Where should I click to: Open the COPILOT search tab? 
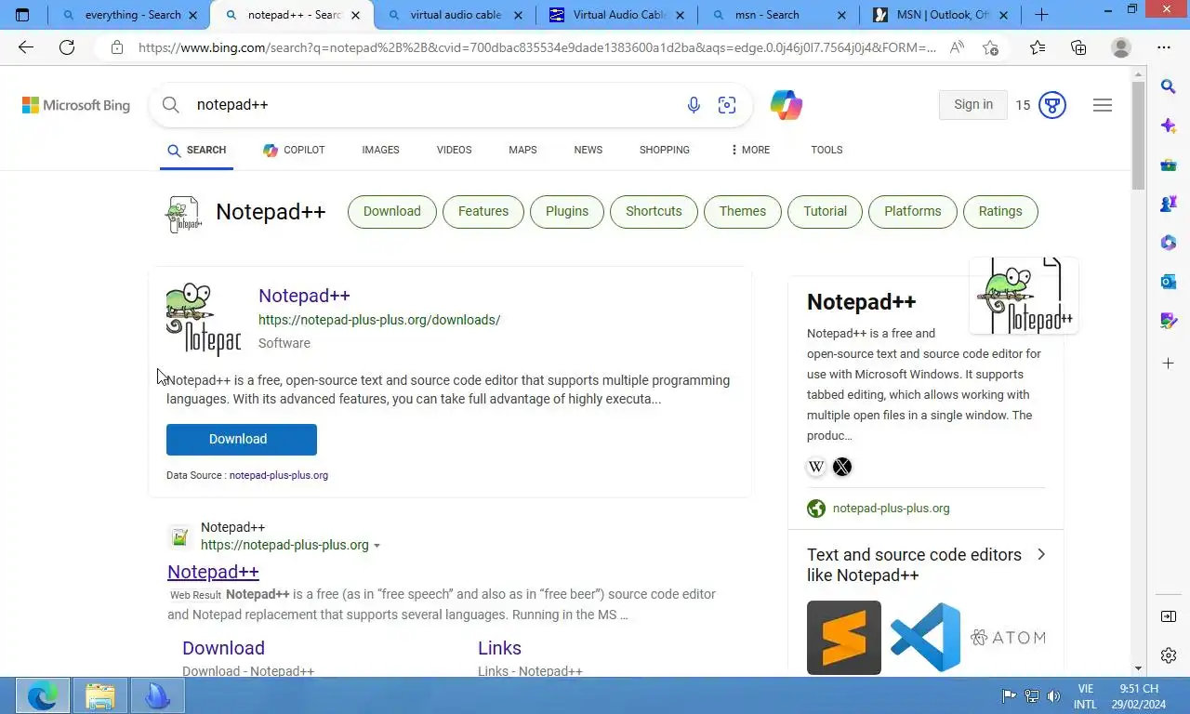tap(294, 150)
